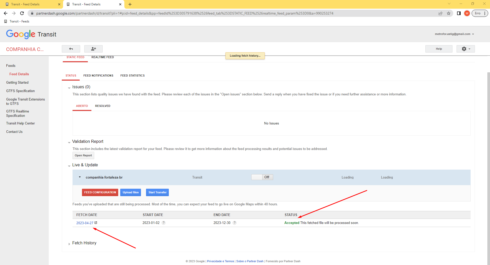Click the help icon next to 2023-12-30
This screenshot has width=490, height=265.
point(235,223)
